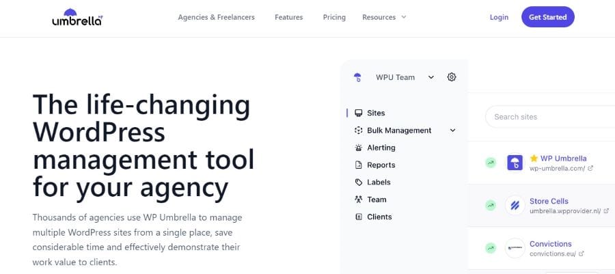Open Reports section
Image resolution: width=615 pixels, height=274 pixels.
click(x=381, y=165)
